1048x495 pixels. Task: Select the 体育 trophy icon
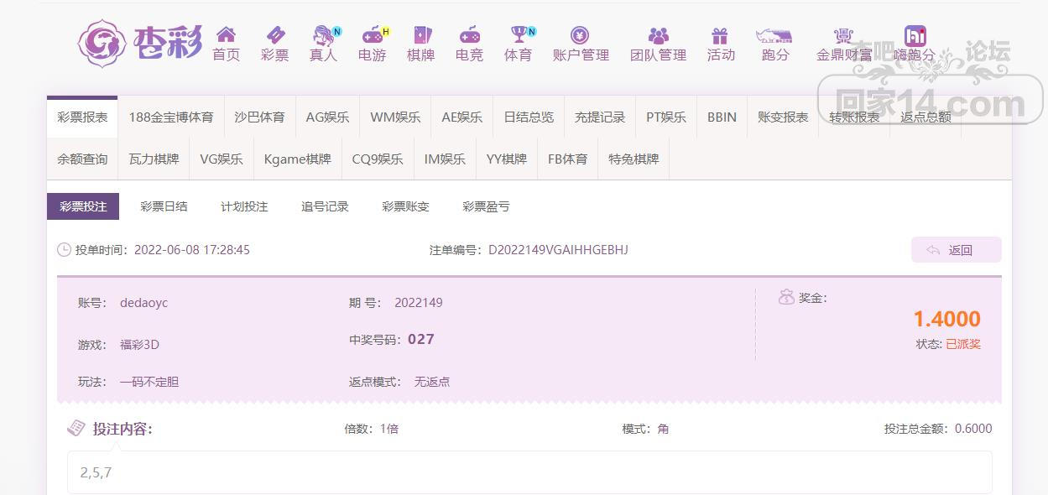[519, 35]
